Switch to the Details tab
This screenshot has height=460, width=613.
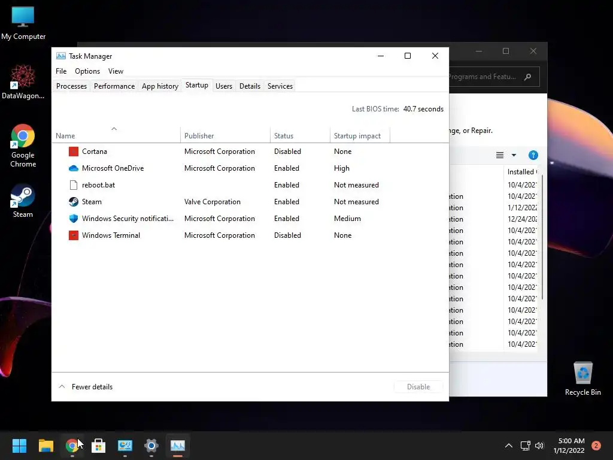pos(250,86)
